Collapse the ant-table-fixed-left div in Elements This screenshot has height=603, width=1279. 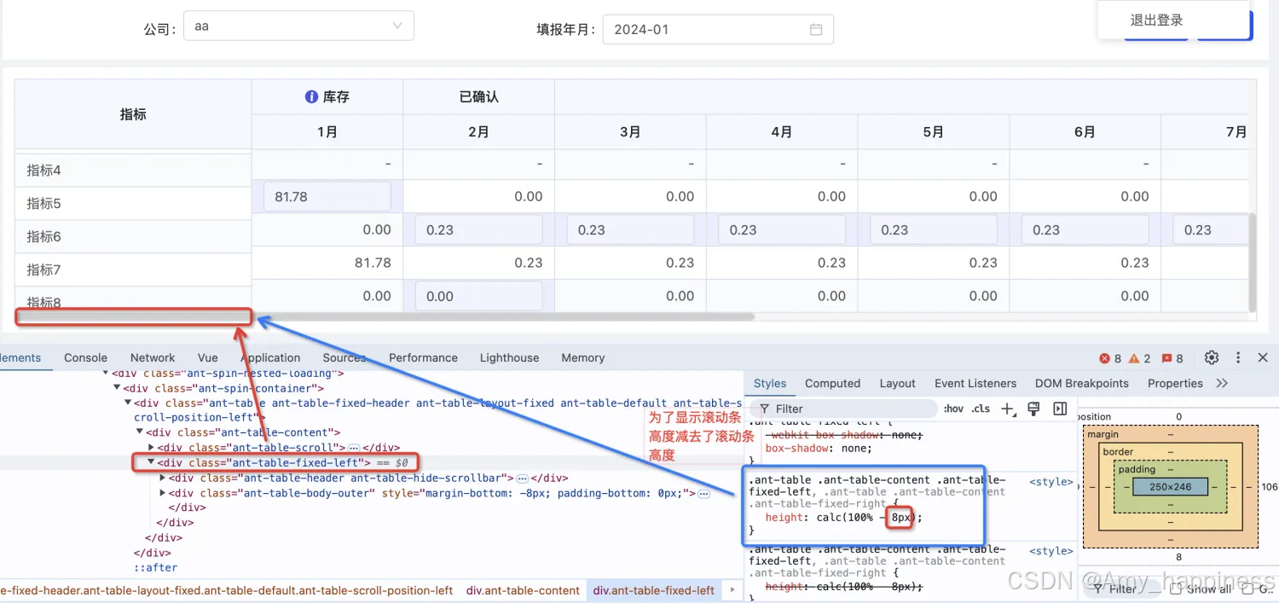pos(152,462)
